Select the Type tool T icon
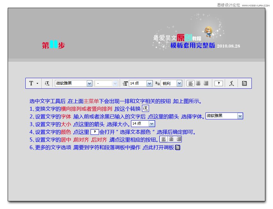The image size is (273, 209). click(31, 83)
